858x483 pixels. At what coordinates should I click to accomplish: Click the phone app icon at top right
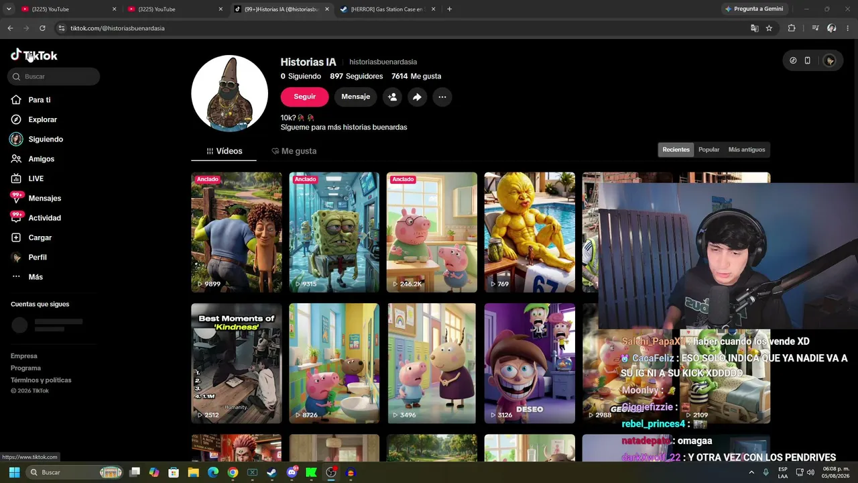(807, 60)
